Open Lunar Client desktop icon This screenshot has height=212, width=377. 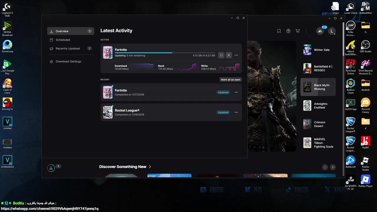pyautogui.click(x=350, y=8)
